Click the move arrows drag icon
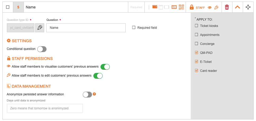This screenshot has width=256, height=121. coord(248,7)
